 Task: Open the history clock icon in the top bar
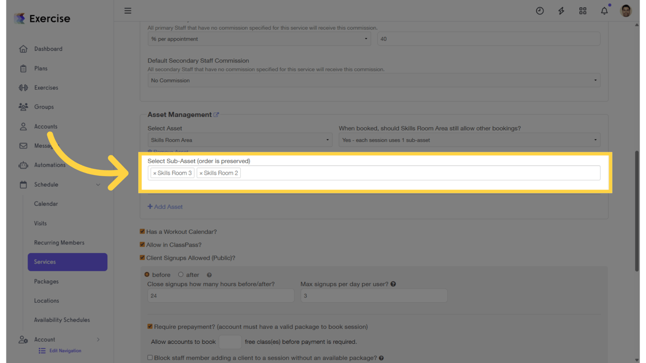click(540, 10)
